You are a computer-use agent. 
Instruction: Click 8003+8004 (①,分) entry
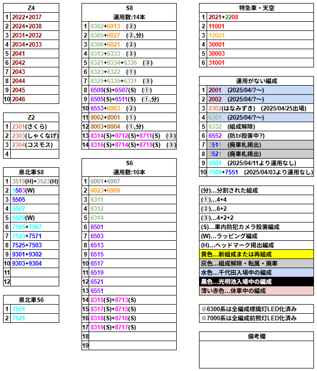point(133,127)
